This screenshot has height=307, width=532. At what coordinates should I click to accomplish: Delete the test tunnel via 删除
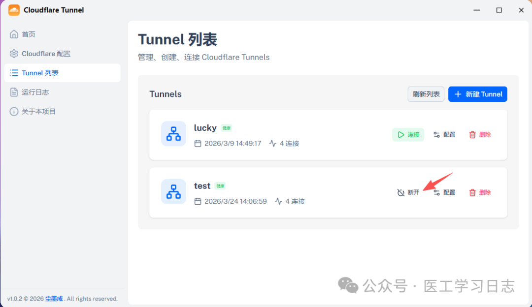pyautogui.click(x=484, y=192)
